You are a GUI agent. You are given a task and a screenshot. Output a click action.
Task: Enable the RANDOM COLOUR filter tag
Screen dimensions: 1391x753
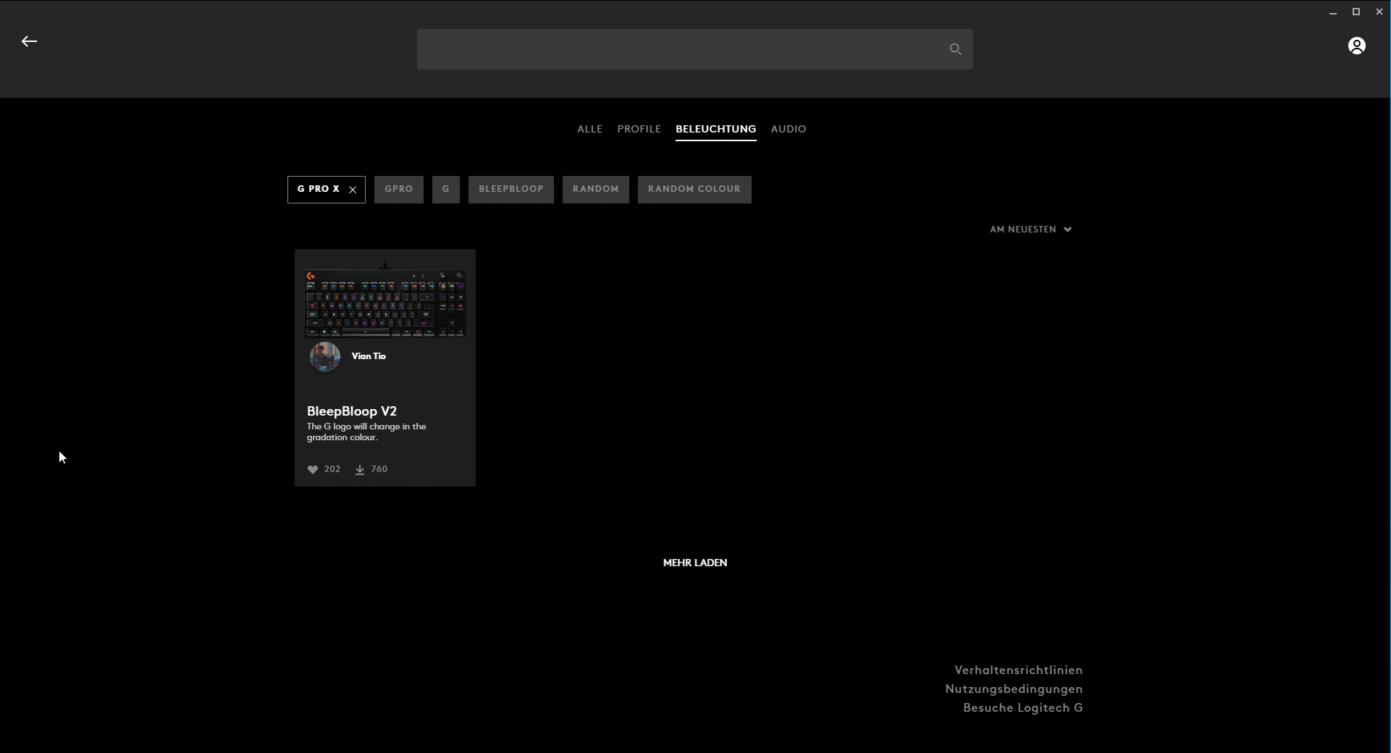point(694,189)
